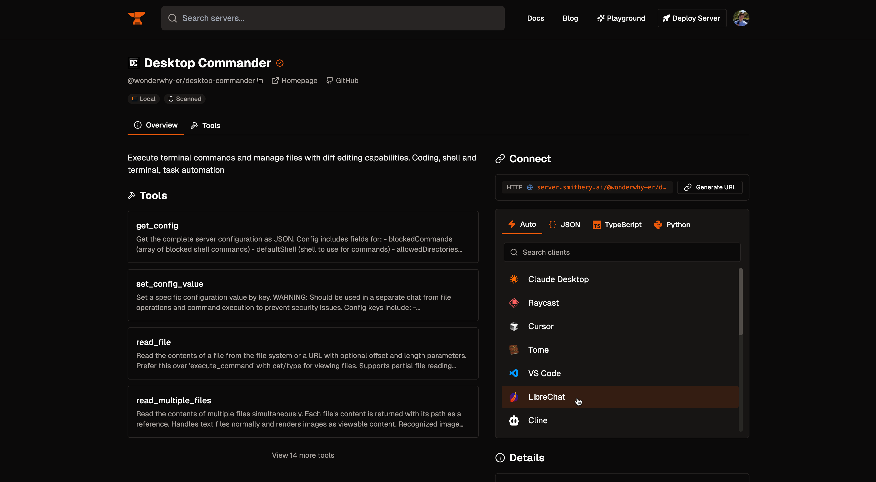This screenshot has height=482, width=876.
Task: Click the Deploy Server button
Action: pyautogui.click(x=691, y=18)
